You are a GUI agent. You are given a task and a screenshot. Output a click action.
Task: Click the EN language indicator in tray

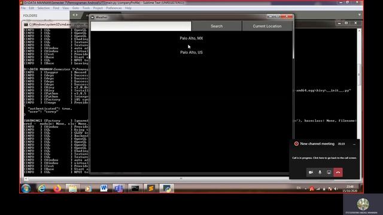299,188
